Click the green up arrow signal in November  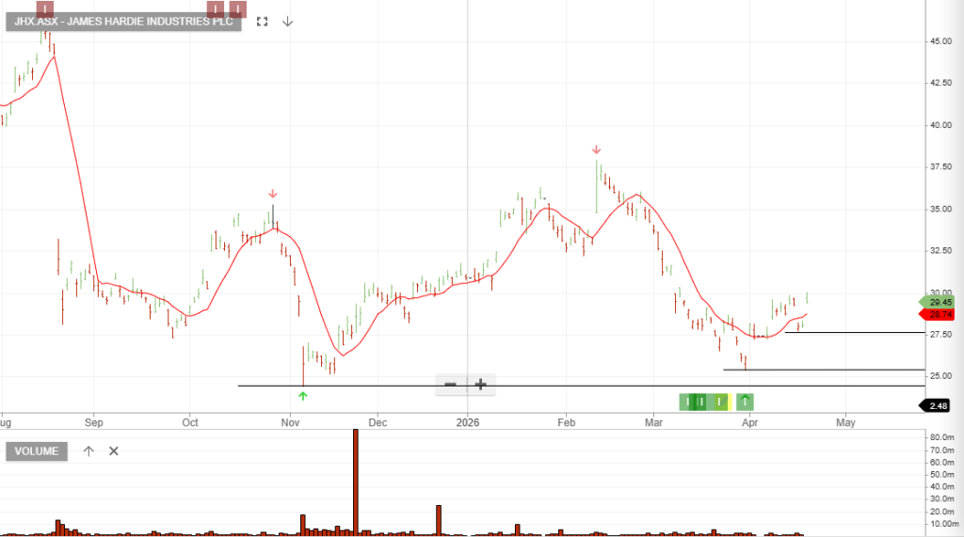click(x=302, y=396)
